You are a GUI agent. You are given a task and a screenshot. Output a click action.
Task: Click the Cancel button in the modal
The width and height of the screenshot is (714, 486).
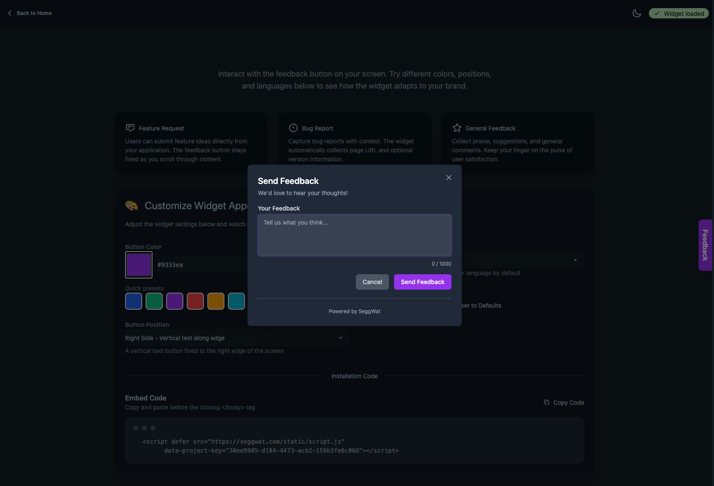click(372, 282)
